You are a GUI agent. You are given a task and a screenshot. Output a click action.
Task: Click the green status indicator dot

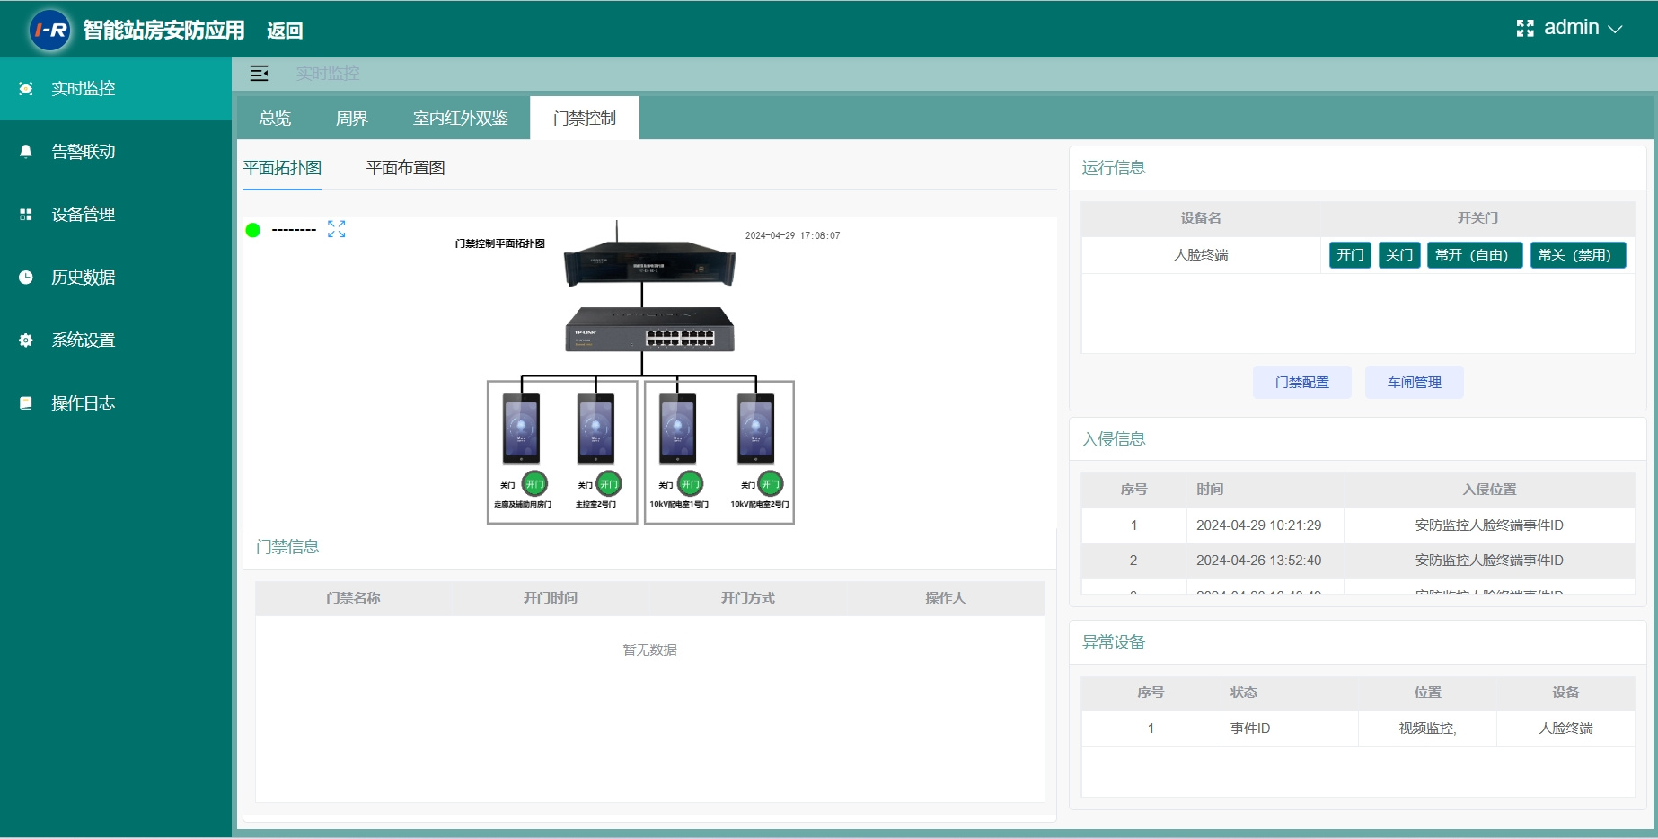point(253,230)
